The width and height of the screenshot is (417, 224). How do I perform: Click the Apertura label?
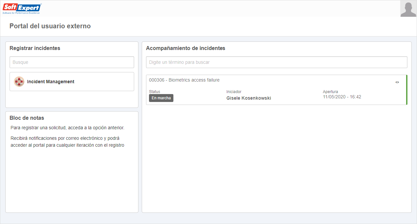point(331,92)
